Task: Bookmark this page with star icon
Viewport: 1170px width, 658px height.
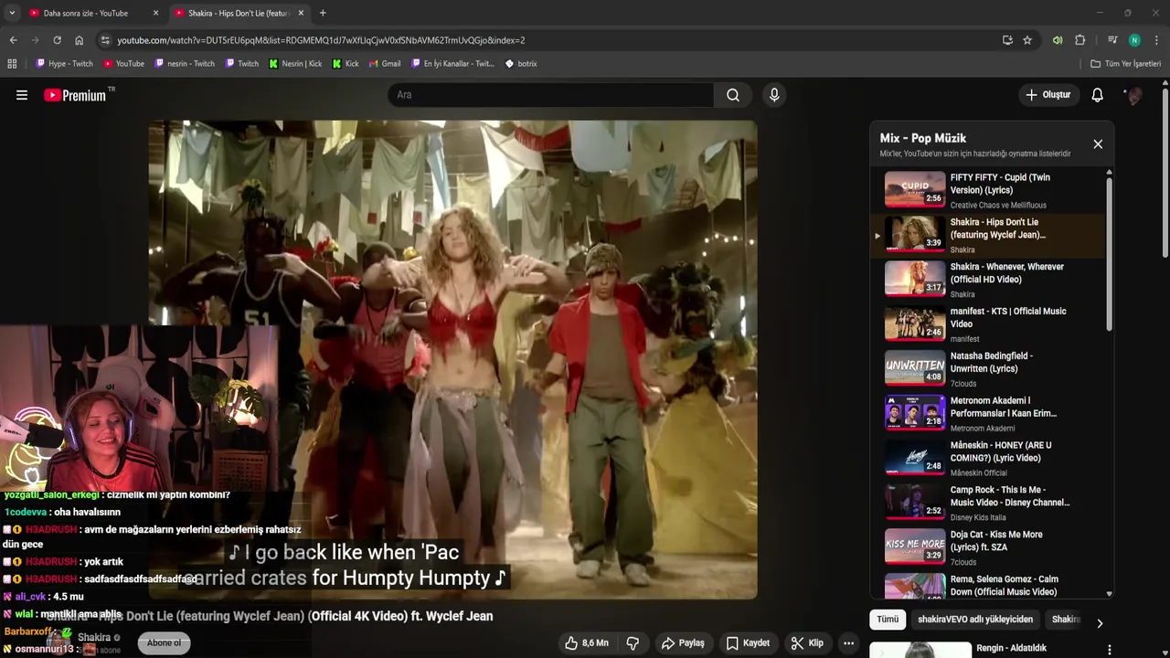Action: click(x=1027, y=40)
